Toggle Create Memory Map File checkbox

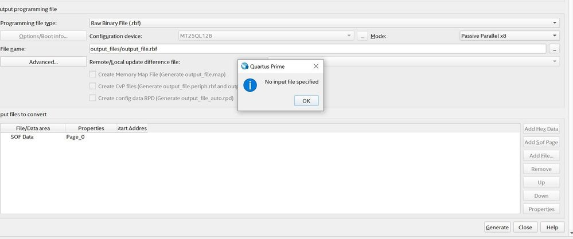click(x=93, y=75)
